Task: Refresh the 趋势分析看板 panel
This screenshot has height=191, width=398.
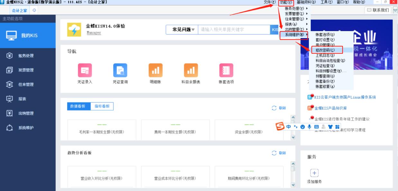Action: pos(279,153)
